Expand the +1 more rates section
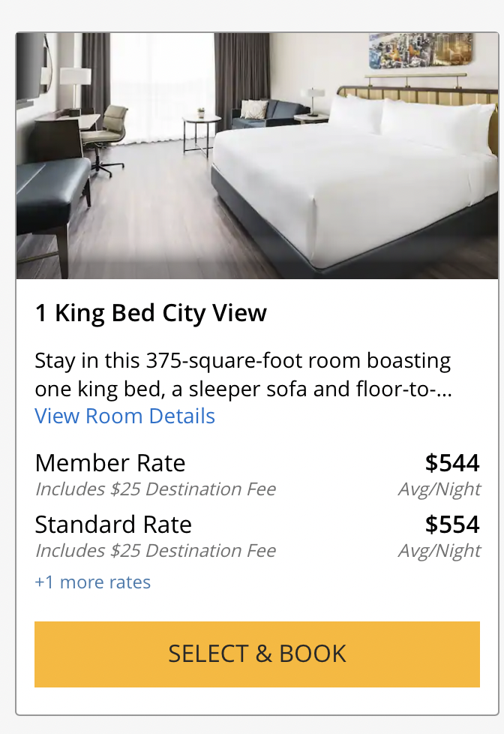Screen dimensions: 504x734 pyautogui.click(x=92, y=582)
